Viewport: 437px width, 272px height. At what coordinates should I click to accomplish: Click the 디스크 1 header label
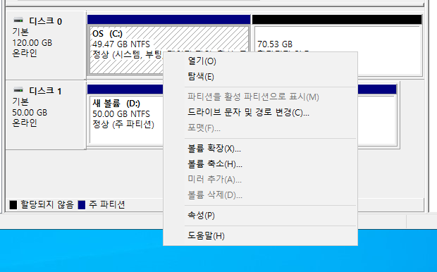pos(45,91)
